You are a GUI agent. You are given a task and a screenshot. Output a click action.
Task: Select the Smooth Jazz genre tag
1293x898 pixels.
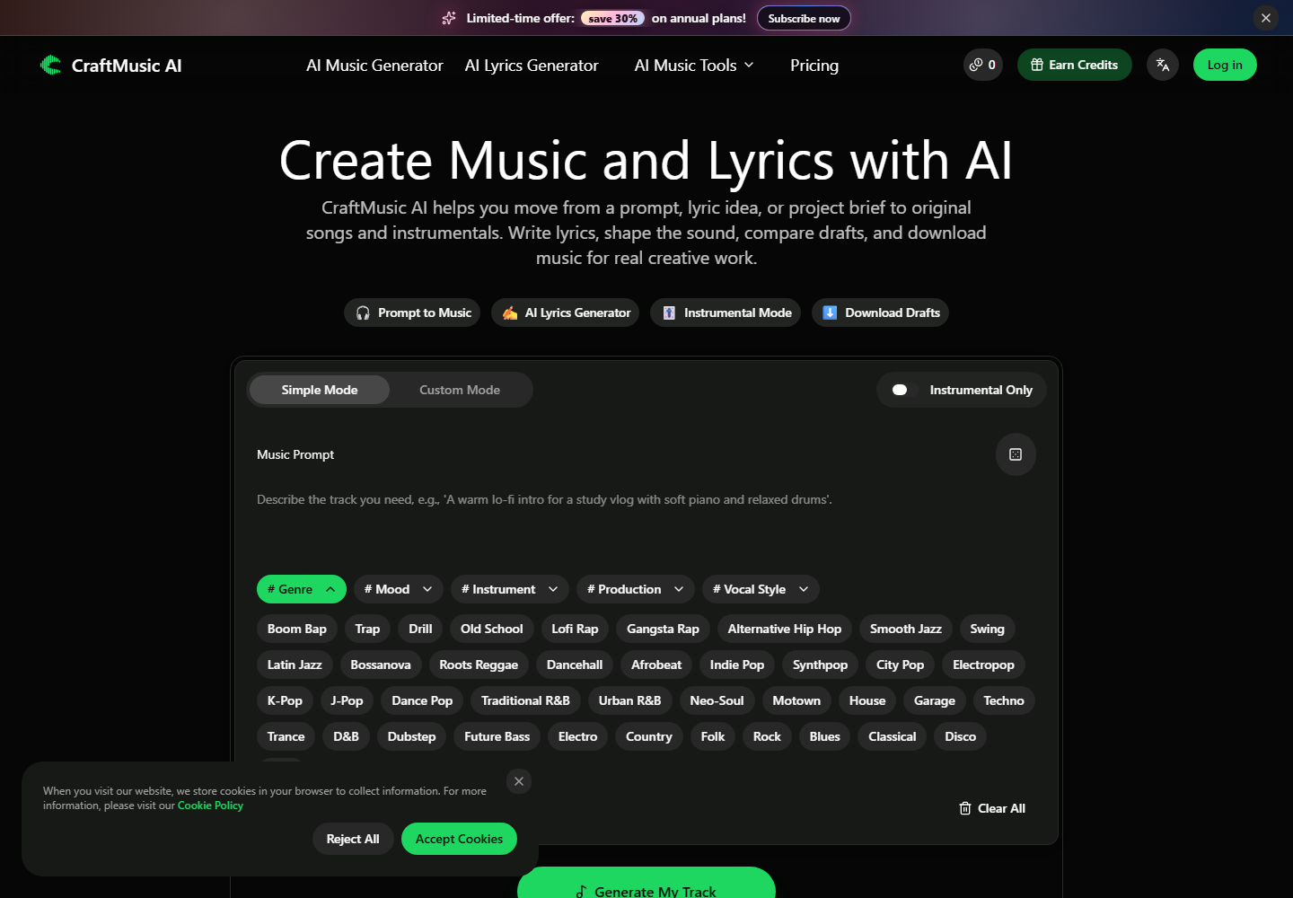tap(906, 629)
